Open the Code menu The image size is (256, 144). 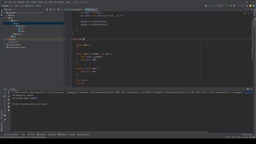(28, 2)
